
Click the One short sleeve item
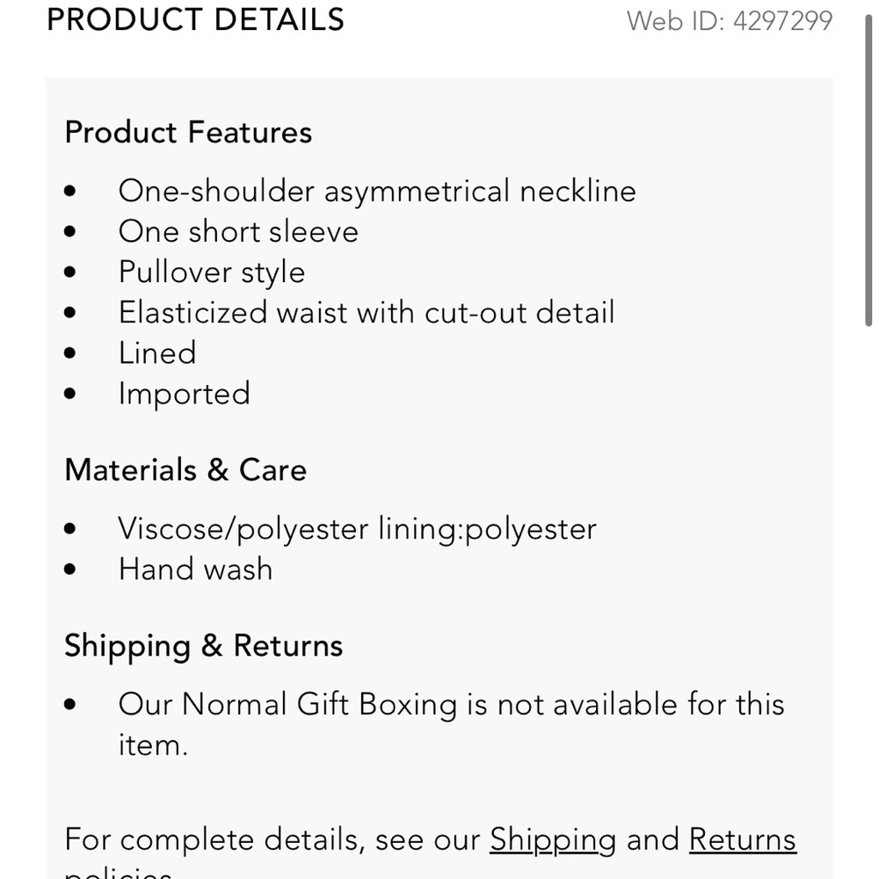tap(238, 231)
